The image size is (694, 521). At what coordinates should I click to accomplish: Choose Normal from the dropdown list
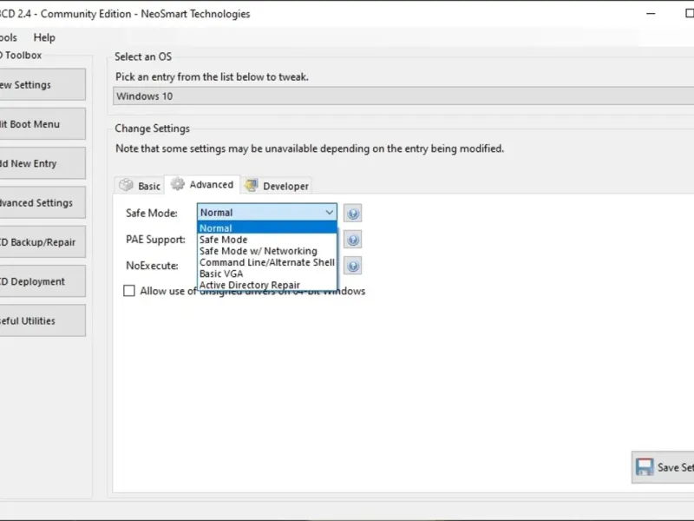pos(267,228)
